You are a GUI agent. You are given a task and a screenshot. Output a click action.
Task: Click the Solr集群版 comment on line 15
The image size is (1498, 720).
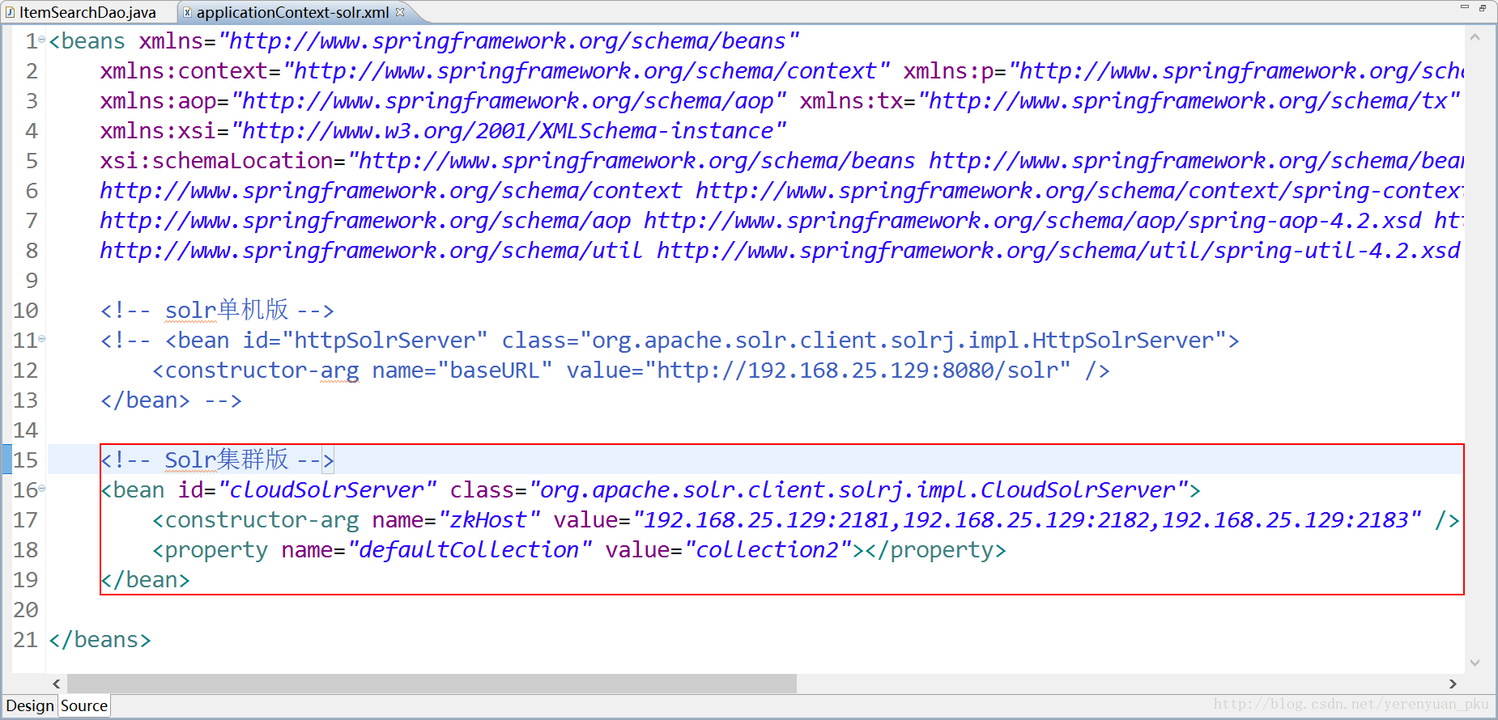217,460
